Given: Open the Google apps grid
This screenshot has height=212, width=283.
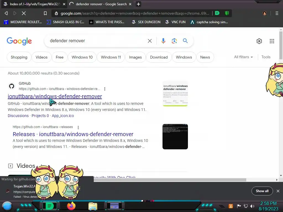Looking at the screenshot, I should tap(272, 41).
